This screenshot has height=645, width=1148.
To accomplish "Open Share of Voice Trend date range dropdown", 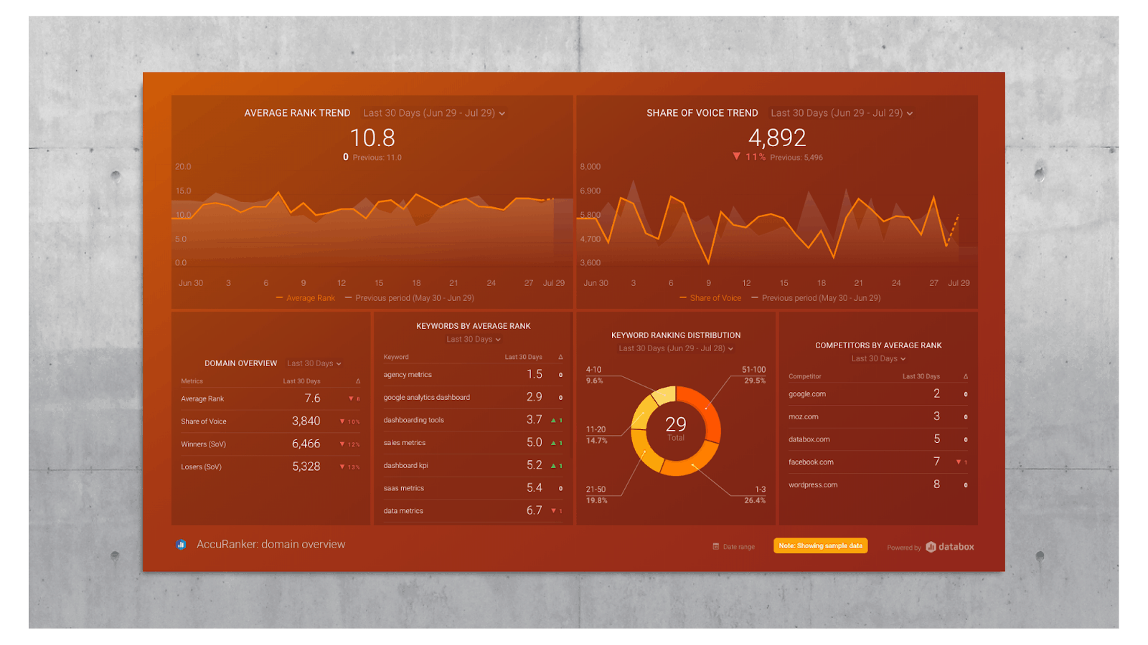I will [x=842, y=113].
